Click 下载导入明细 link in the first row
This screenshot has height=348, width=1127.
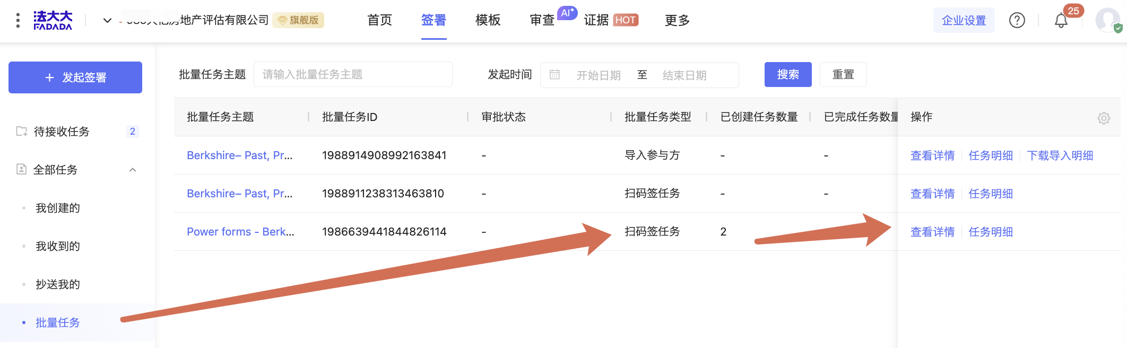pyautogui.click(x=1060, y=155)
